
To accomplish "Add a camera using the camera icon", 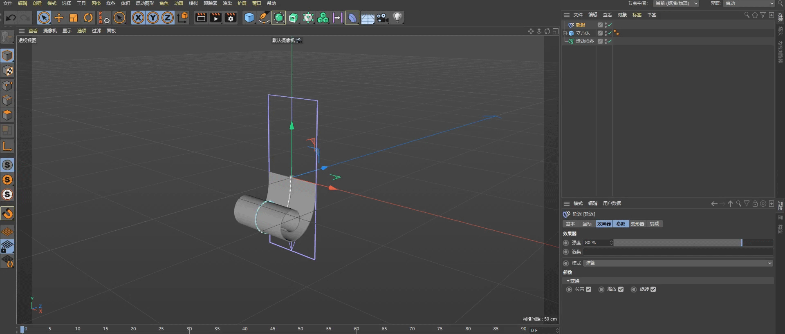I will pyautogui.click(x=382, y=18).
